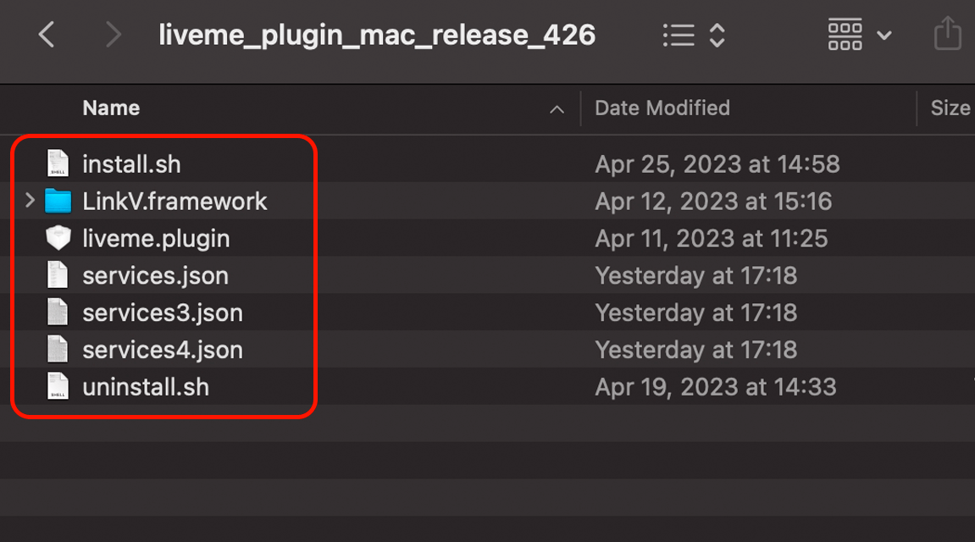Sort by the Name column header
The image size is (975, 542).
(111, 108)
